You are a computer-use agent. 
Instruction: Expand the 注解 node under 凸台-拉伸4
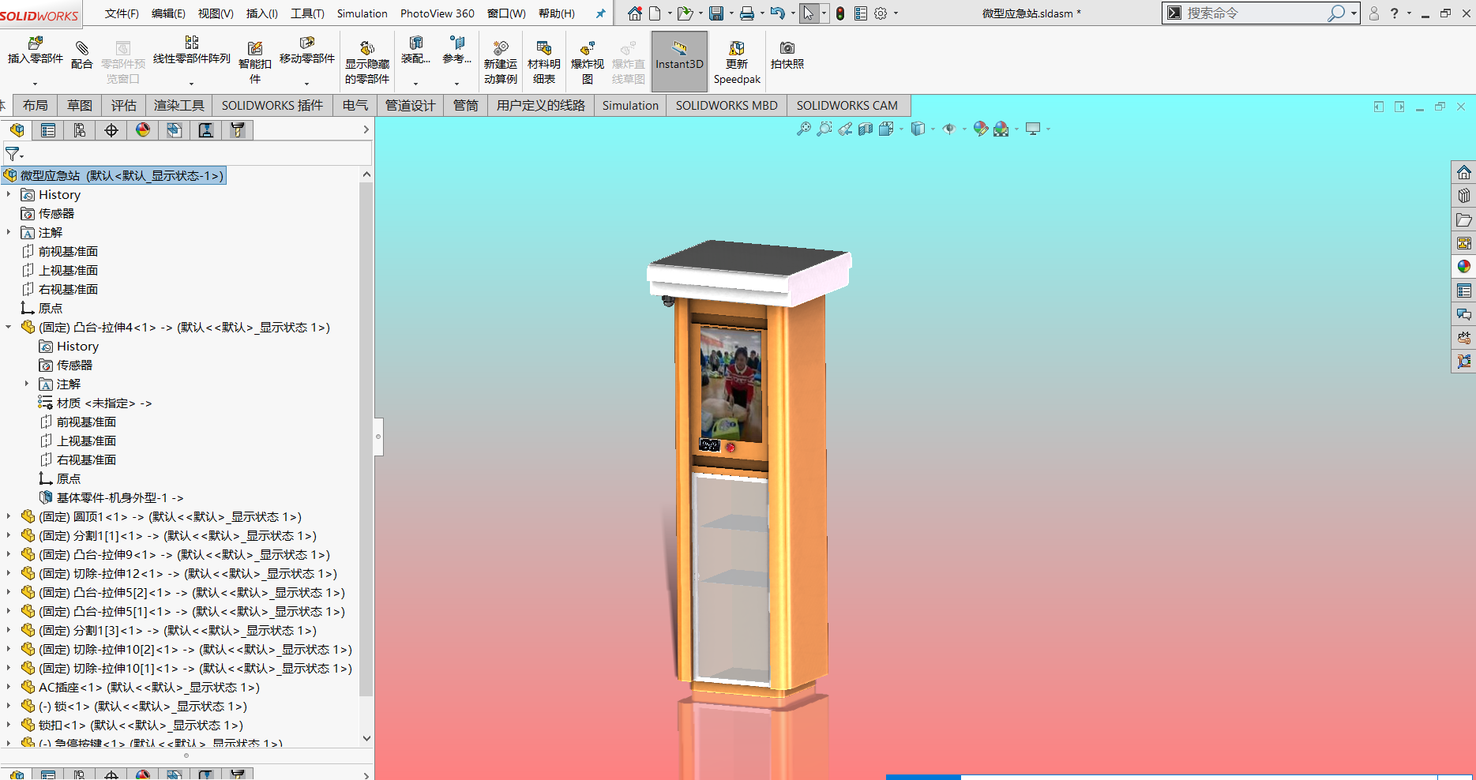pyautogui.click(x=27, y=384)
